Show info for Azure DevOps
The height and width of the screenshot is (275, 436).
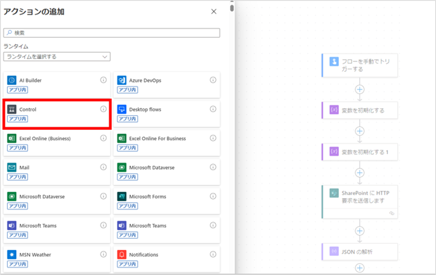(x=213, y=80)
